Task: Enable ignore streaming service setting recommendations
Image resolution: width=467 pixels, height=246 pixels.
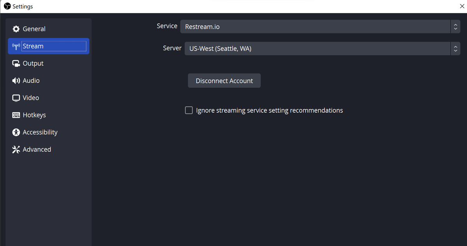Action: (x=189, y=110)
